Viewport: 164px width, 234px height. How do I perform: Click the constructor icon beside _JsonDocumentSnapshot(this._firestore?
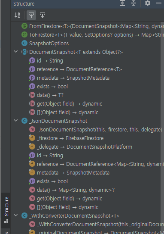click(x=32, y=129)
